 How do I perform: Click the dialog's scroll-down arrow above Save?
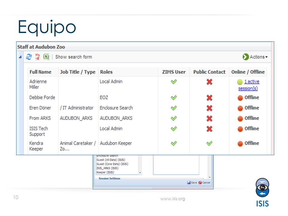[x=210, y=177]
